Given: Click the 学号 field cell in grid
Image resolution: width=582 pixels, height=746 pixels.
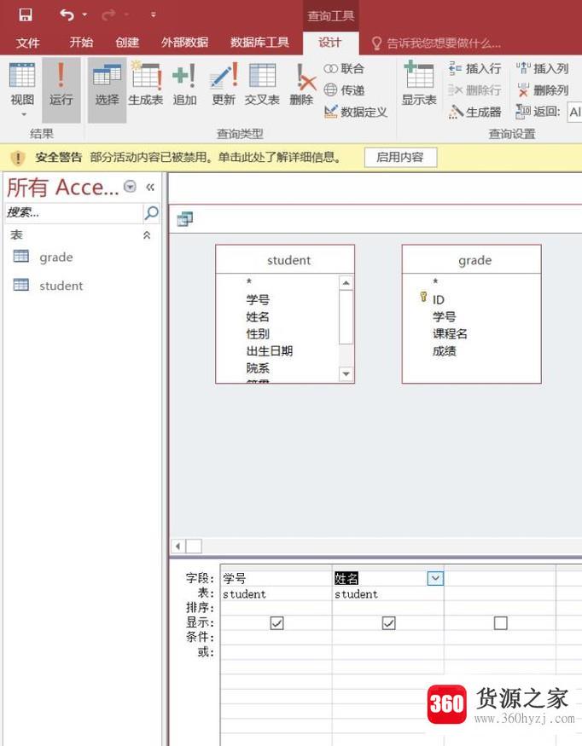Looking at the screenshot, I should [x=276, y=578].
